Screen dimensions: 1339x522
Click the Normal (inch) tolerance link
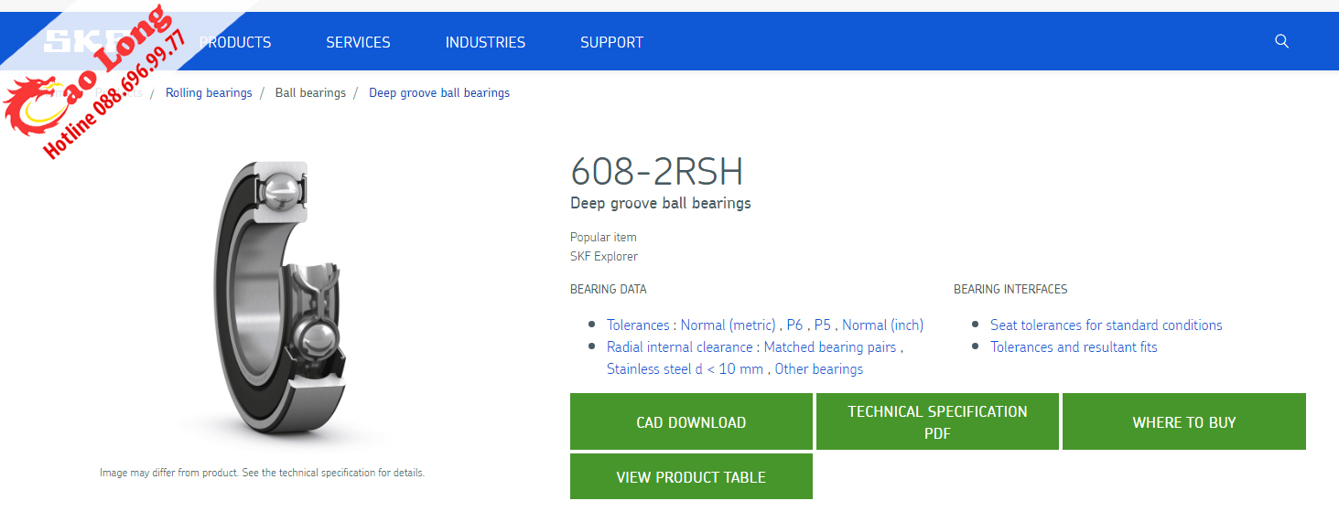click(x=882, y=325)
